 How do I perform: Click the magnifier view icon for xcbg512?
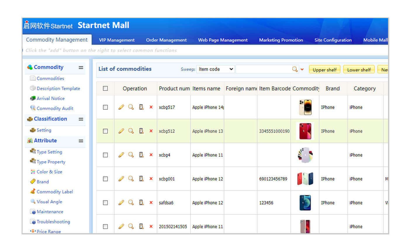pos(131,131)
